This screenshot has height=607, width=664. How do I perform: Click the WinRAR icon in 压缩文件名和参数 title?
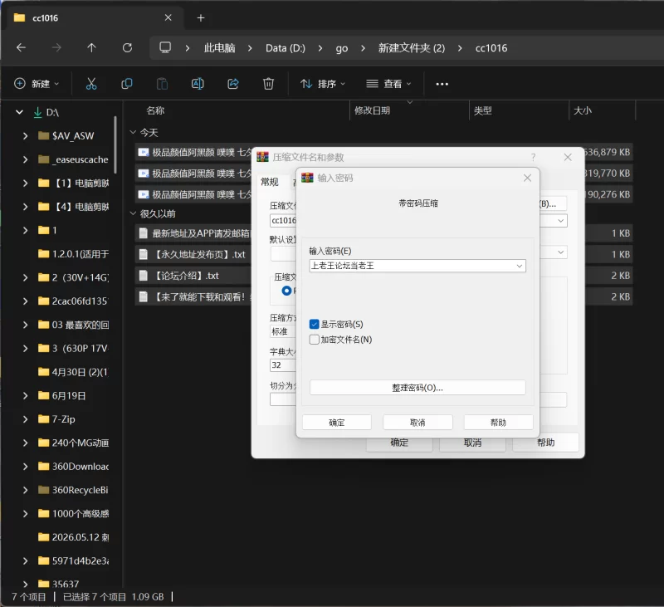(x=263, y=157)
